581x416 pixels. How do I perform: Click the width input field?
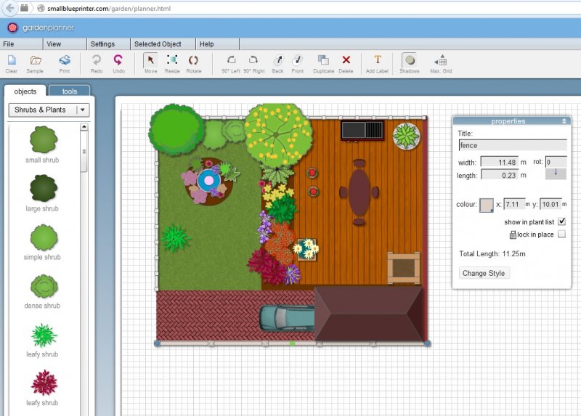[500, 162]
